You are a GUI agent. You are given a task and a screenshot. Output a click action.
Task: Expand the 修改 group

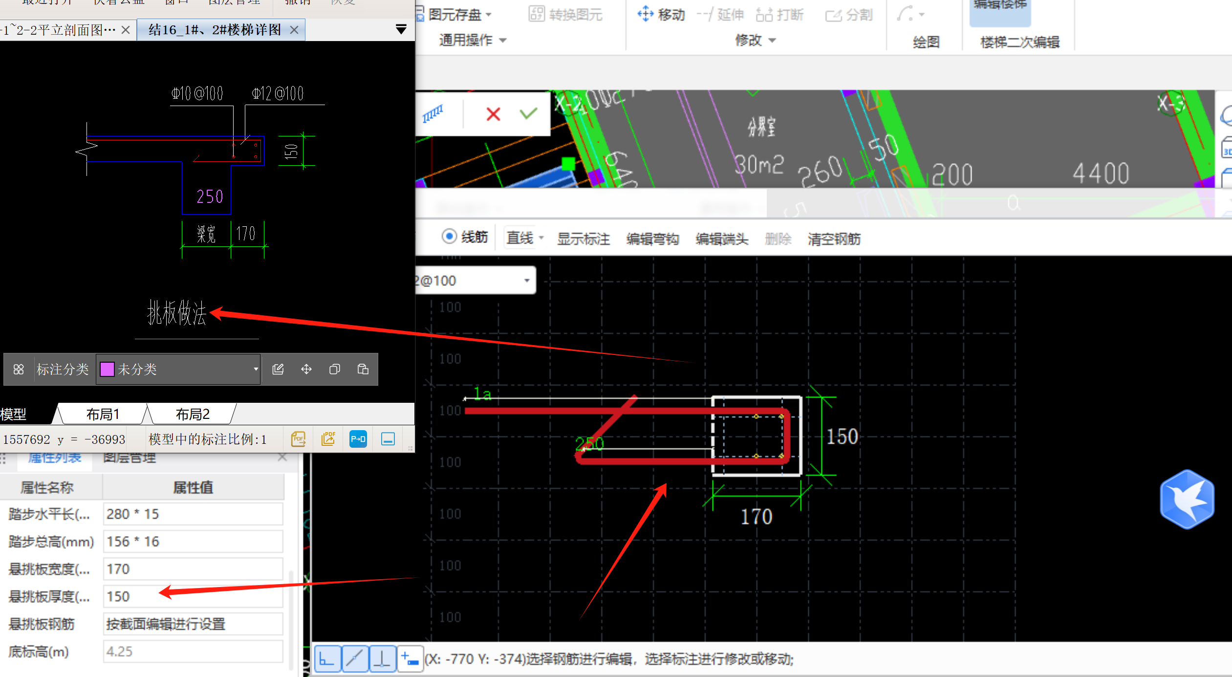click(x=755, y=40)
